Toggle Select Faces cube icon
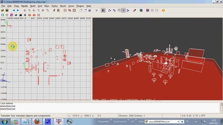 tap(90, 10)
